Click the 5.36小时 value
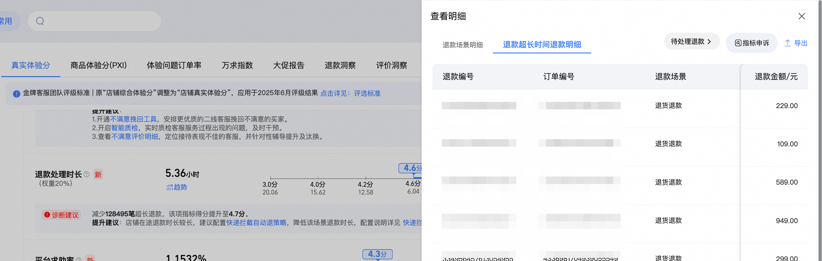The height and width of the screenshot is (261, 822). [x=182, y=173]
